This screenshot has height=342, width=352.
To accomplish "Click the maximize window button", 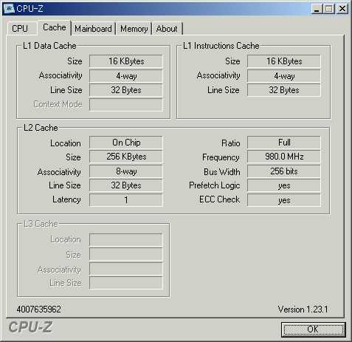I will tap(329, 9).
